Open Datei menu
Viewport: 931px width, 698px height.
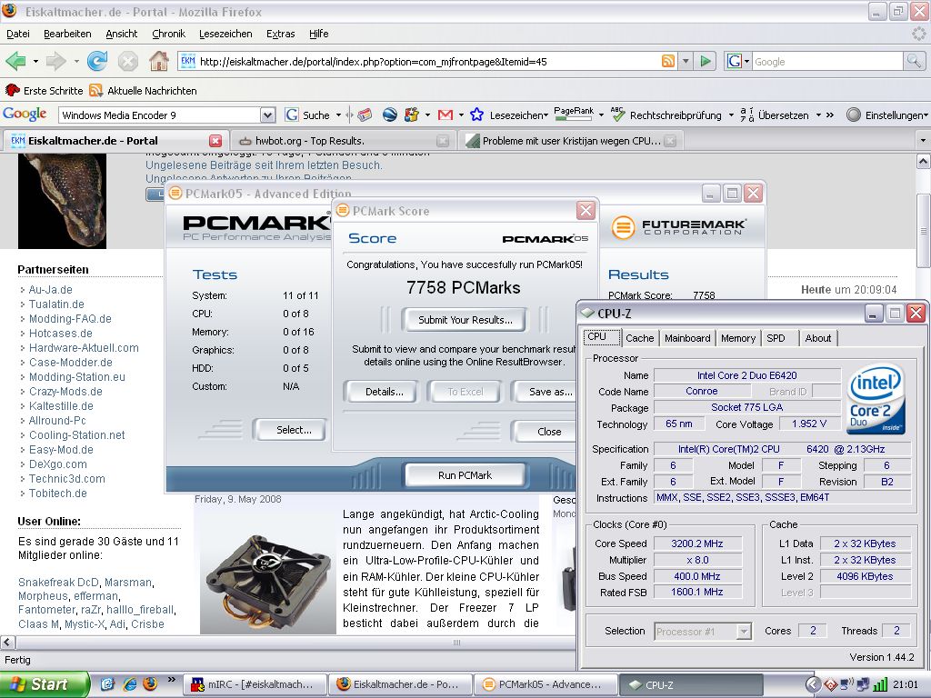click(18, 34)
